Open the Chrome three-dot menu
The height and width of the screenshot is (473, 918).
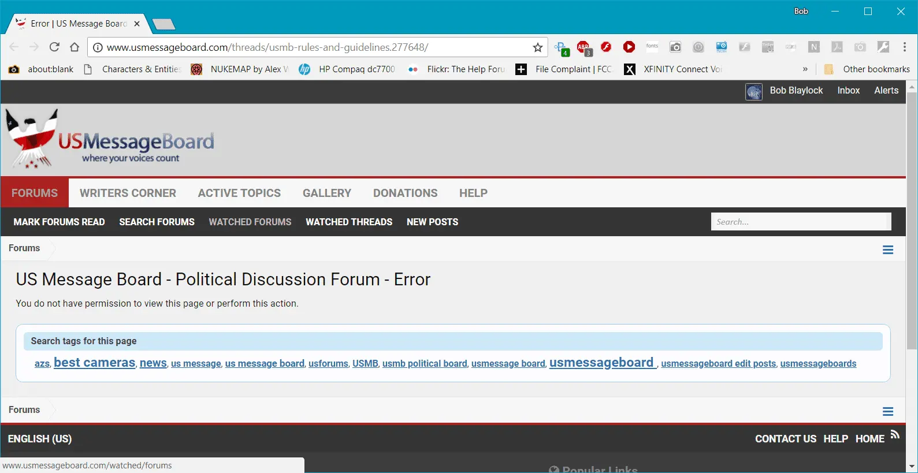pos(905,47)
